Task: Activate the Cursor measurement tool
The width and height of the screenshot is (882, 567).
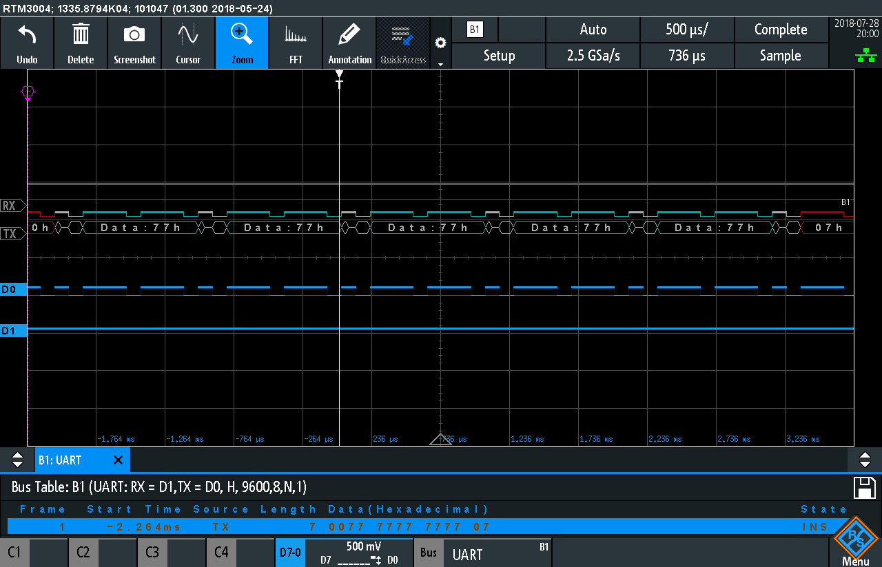Action: 188,43
